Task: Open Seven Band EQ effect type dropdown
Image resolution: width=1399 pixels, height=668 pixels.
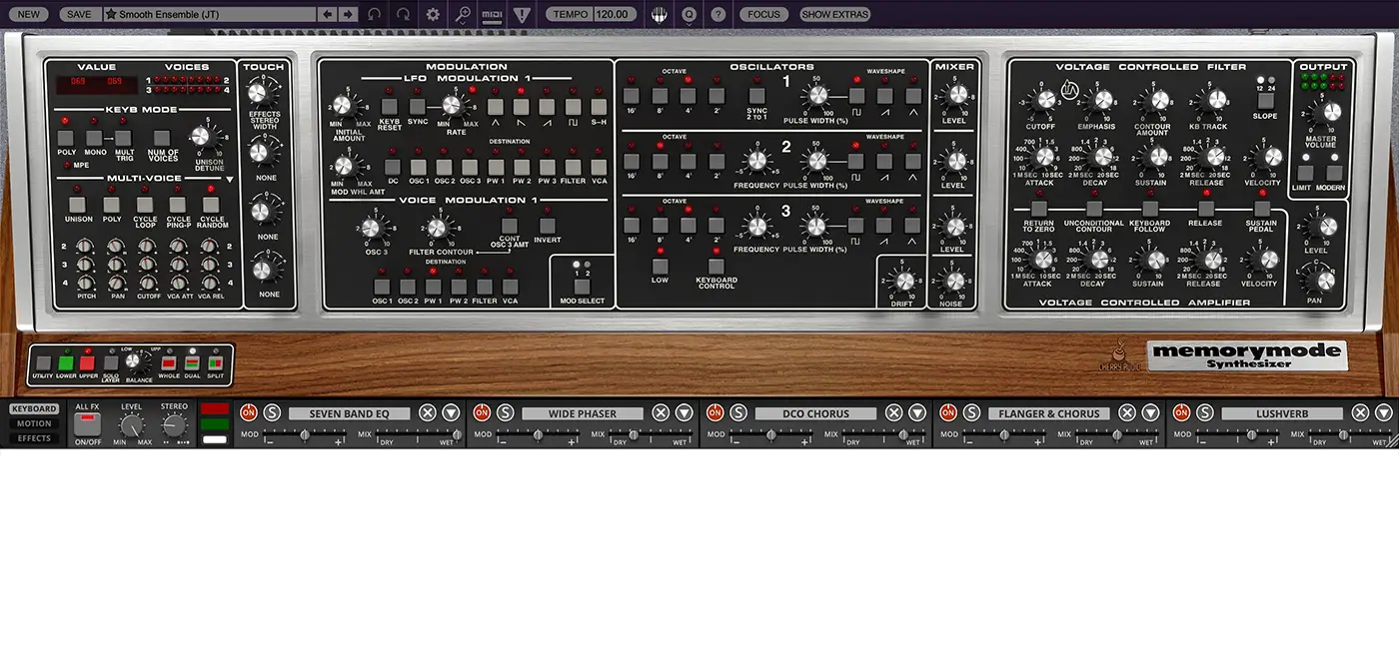Action: point(451,412)
